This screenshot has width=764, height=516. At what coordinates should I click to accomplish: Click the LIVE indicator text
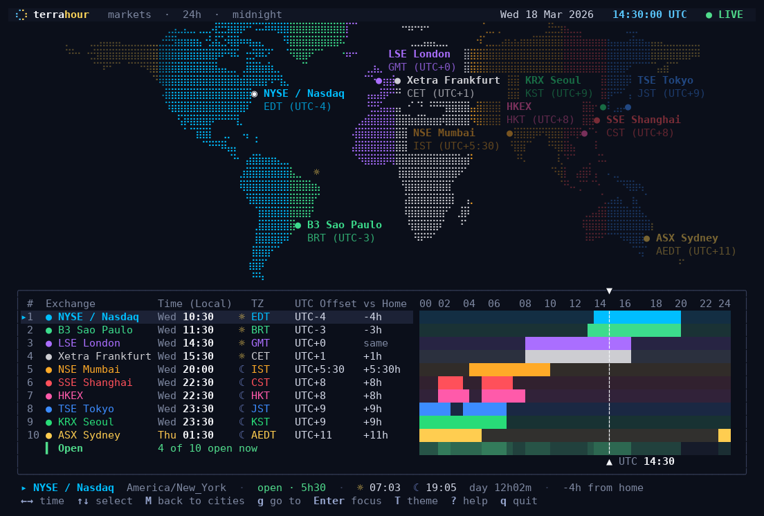click(x=731, y=15)
